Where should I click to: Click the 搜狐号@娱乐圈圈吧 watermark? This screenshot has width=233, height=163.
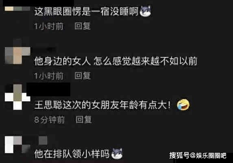[x=198, y=155]
